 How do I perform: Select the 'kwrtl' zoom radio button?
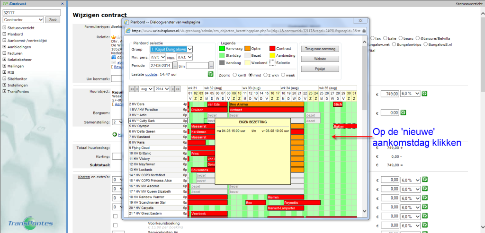tap(234, 76)
